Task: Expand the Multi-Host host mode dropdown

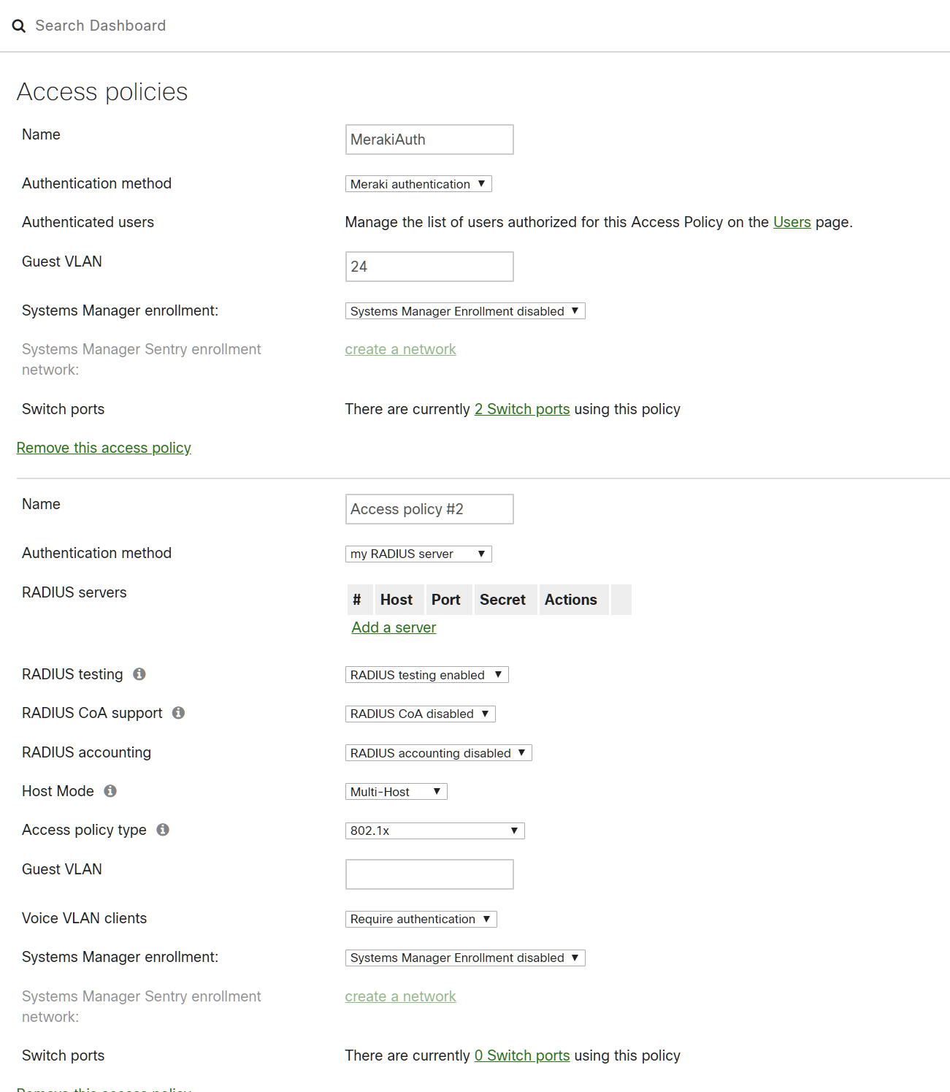Action: (396, 792)
